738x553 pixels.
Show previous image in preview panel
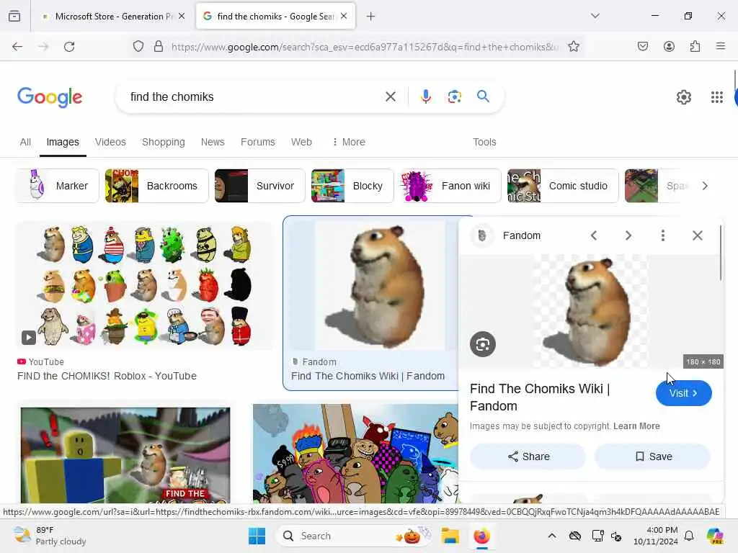coord(594,235)
